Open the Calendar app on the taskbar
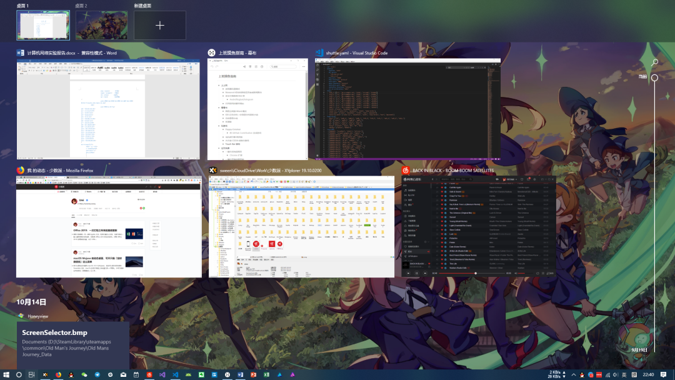The width and height of the screenshot is (675, 380). pos(136,375)
